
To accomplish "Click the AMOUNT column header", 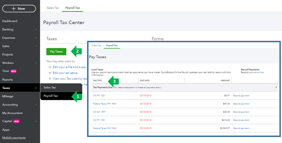I will pos(225,81).
